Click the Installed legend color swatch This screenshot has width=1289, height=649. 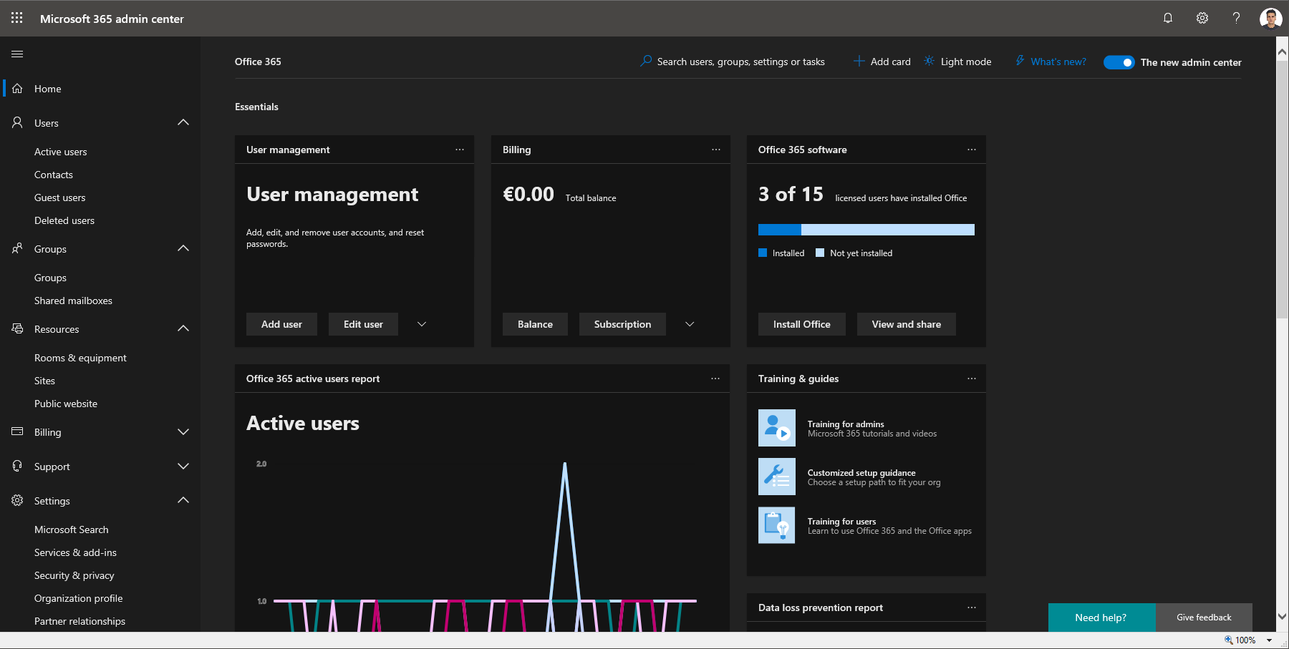763,253
